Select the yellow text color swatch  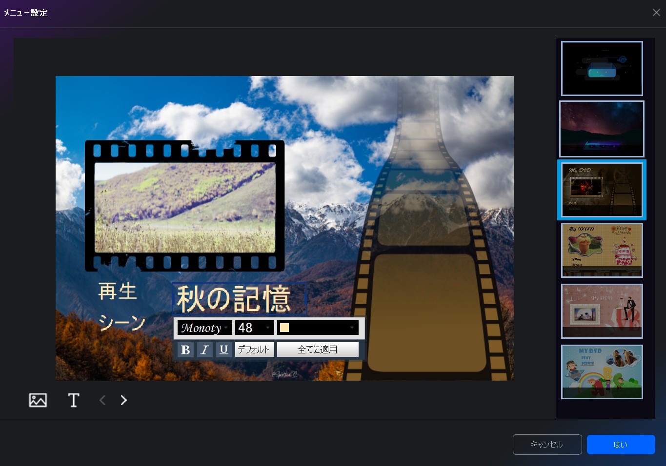285,328
